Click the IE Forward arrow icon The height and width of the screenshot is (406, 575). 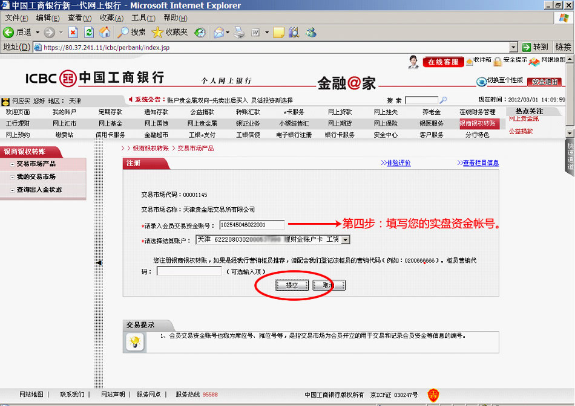[49, 33]
